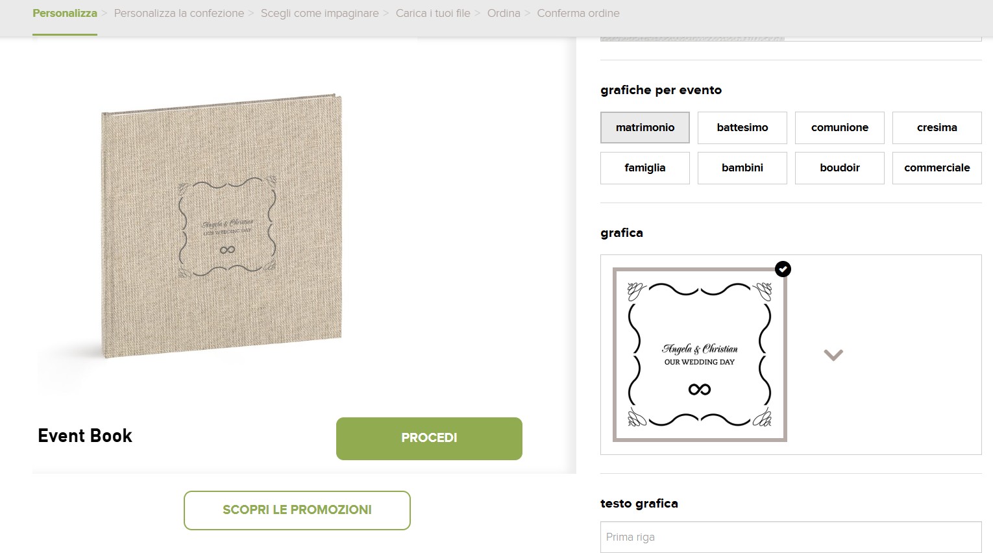This screenshot has width=993, height=553.
Task: Open the Conferma ordine step
Action: click(578, 13)
